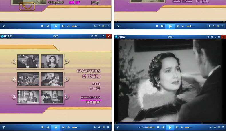Mute audio in the movie-playing window

[182, 127]
